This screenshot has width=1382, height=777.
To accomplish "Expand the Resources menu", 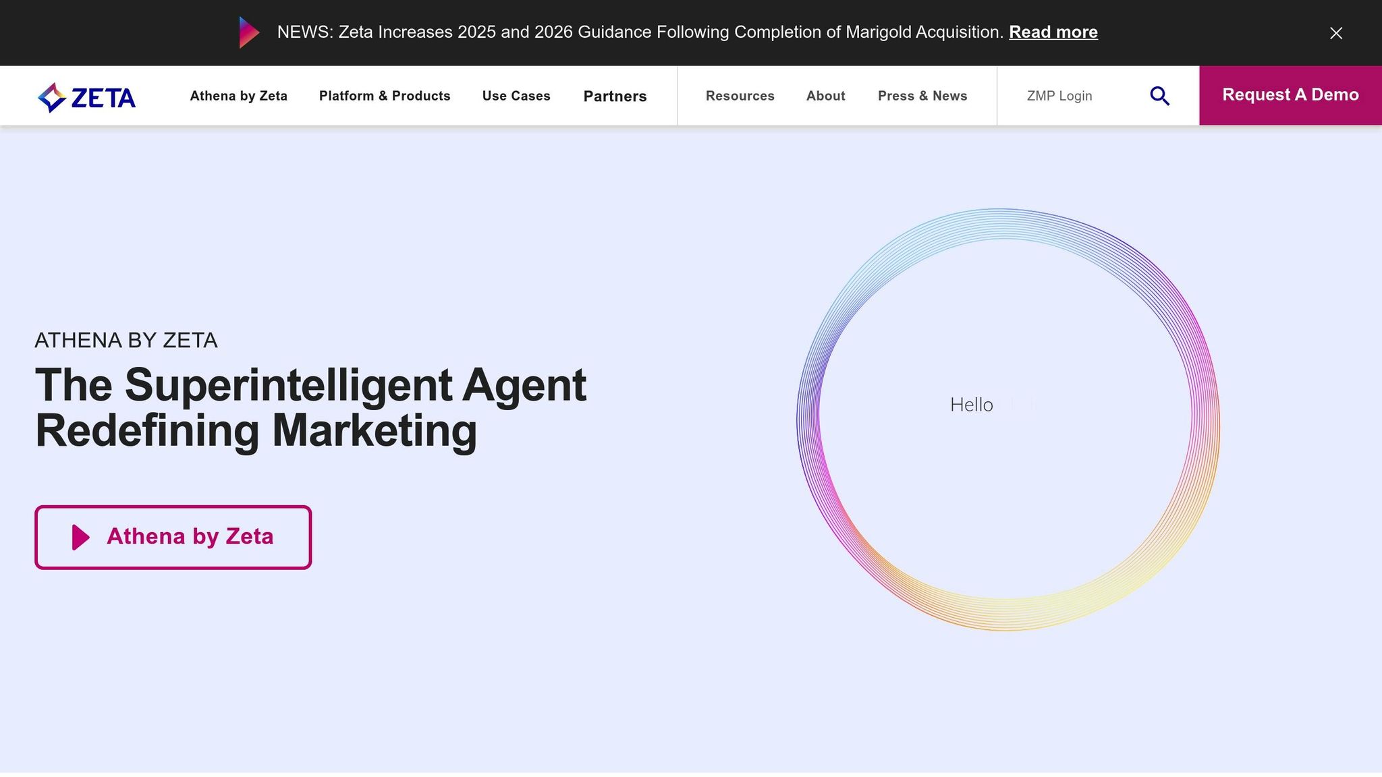I will pyautogui.click(x=740, y=96).
